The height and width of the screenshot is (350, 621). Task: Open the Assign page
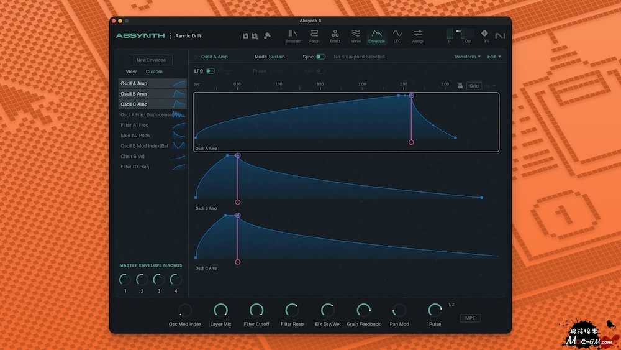[418, 36]
